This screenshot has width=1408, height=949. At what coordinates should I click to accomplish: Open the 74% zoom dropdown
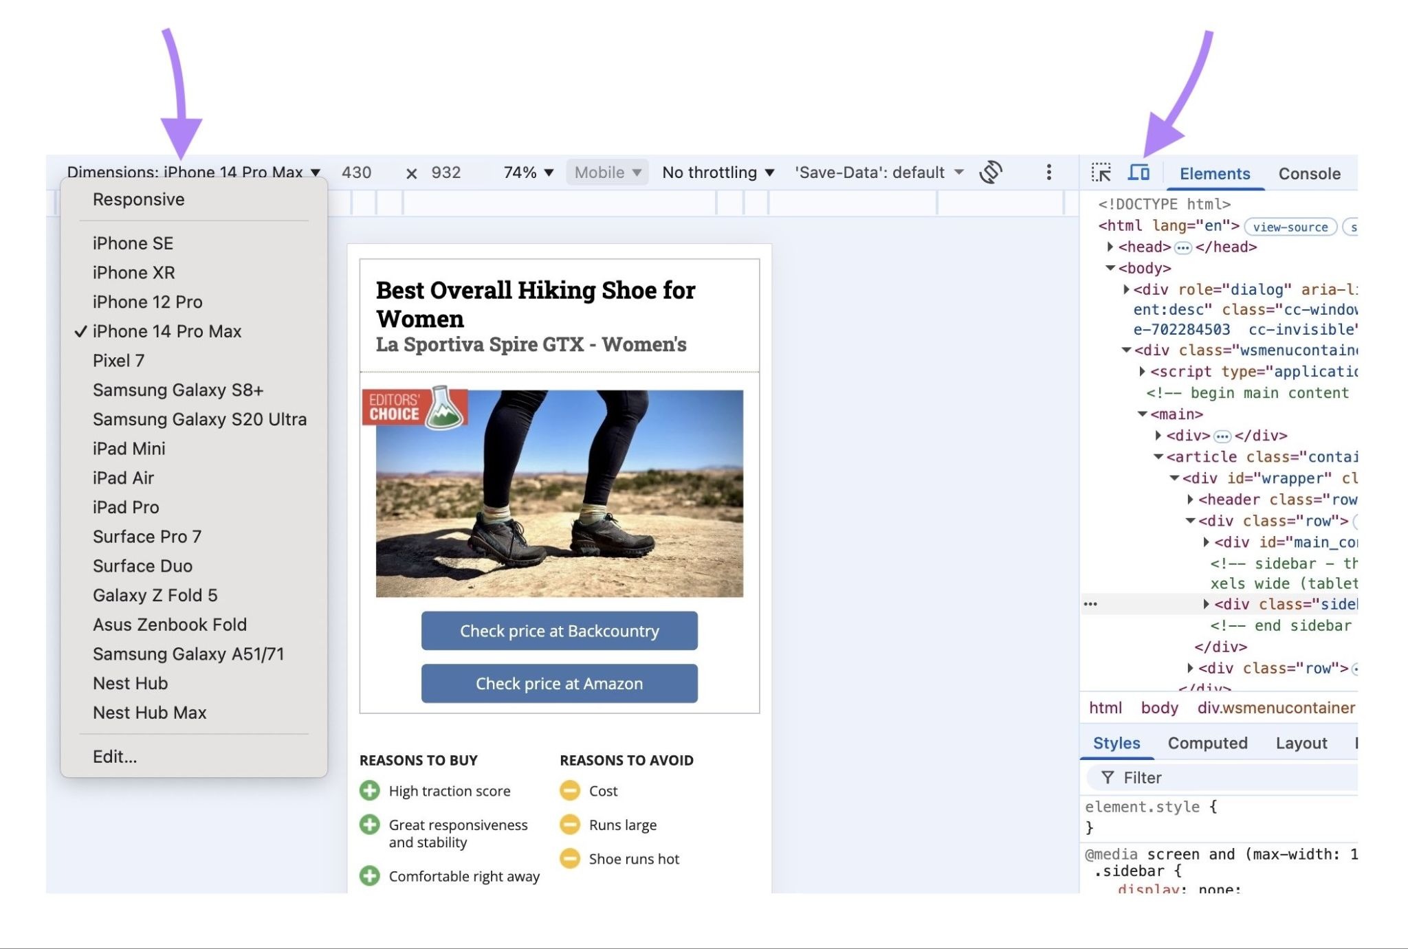[x=526, y=172]
